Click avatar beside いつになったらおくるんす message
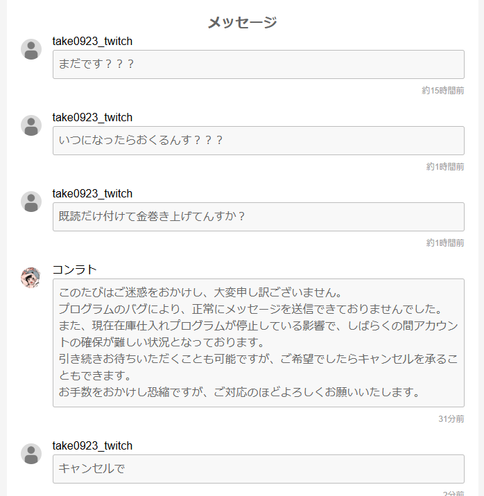484x496 pixels. pyautogui.click(x=31, y=125)
